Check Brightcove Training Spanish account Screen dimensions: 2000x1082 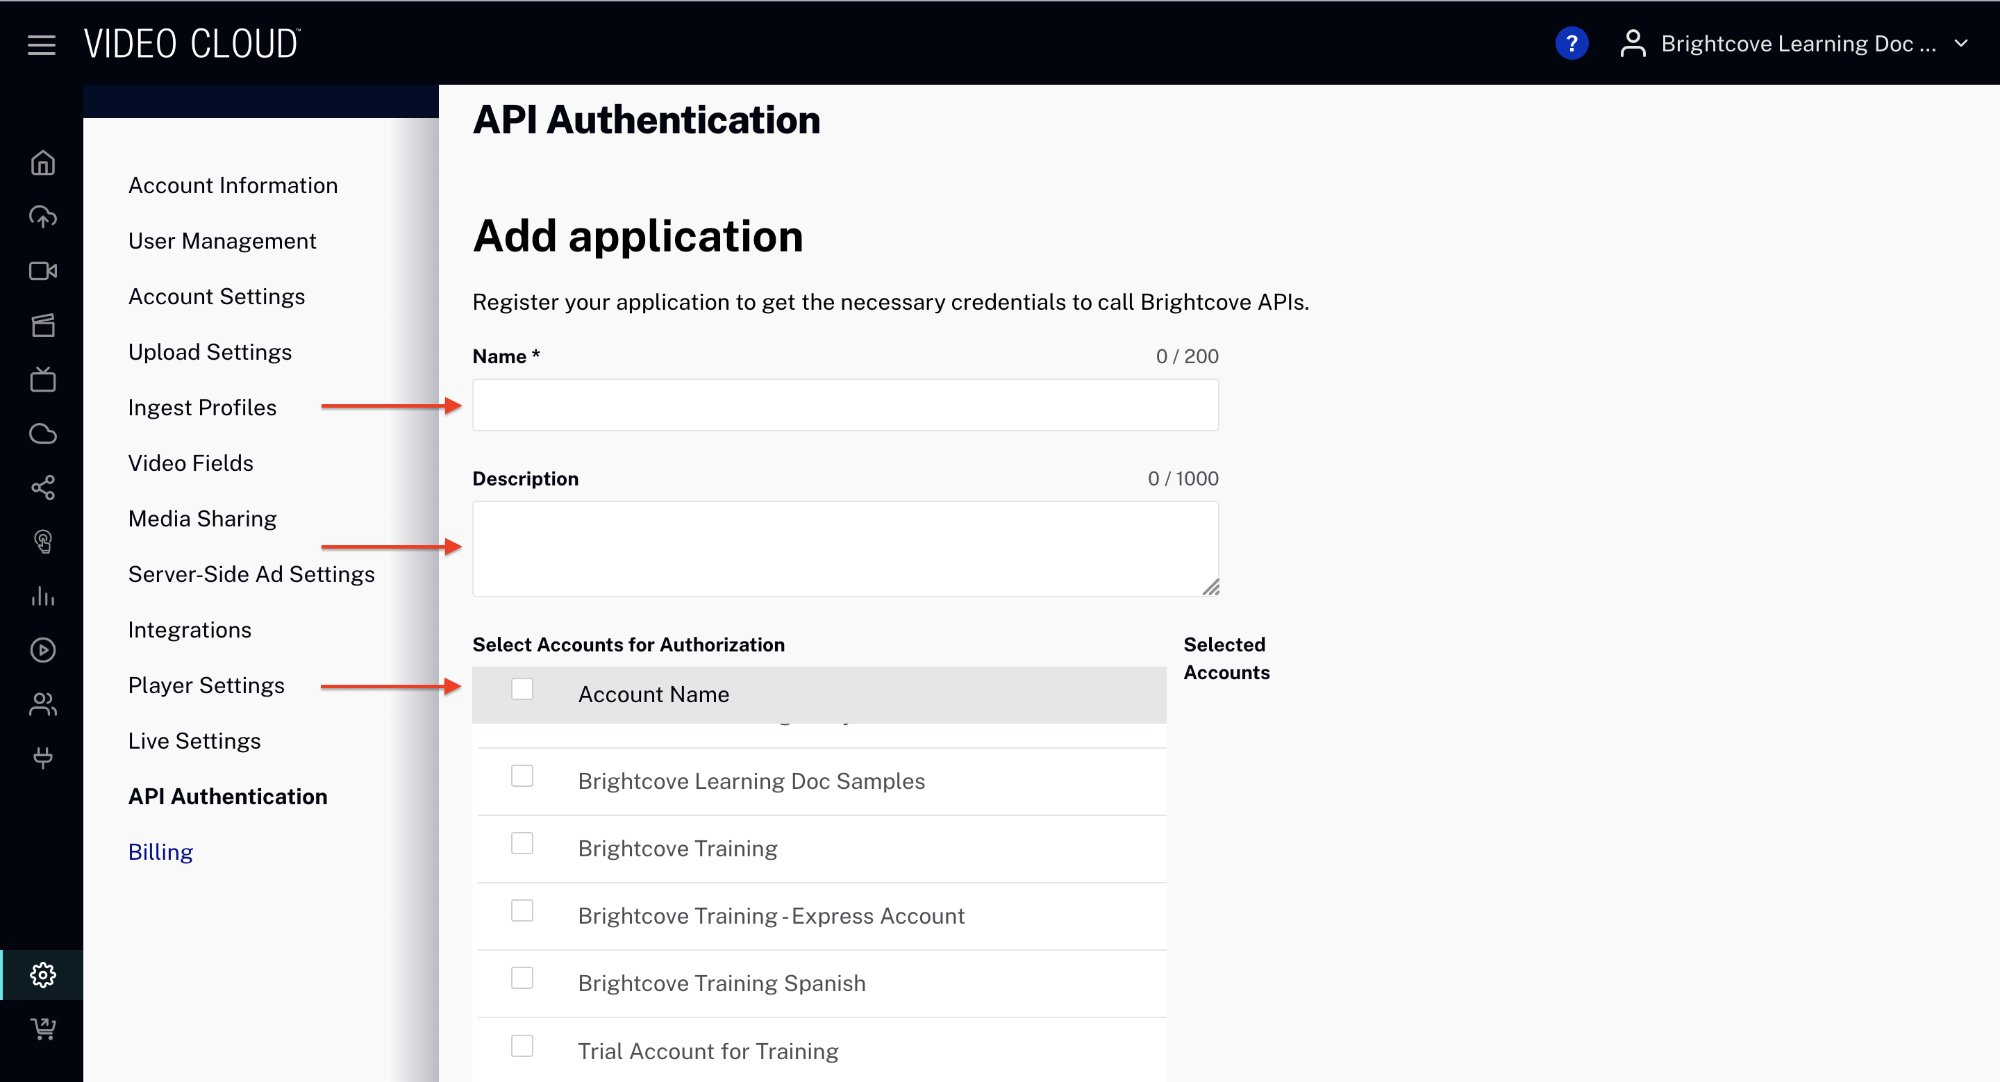[x=522, y=978]
